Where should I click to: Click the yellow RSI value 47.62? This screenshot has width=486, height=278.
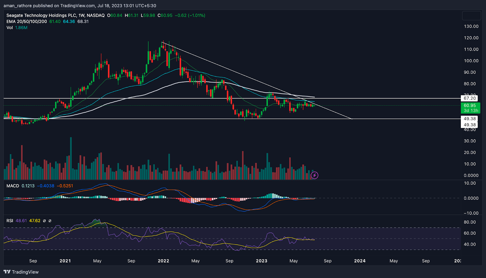click(x=35, y=221)
